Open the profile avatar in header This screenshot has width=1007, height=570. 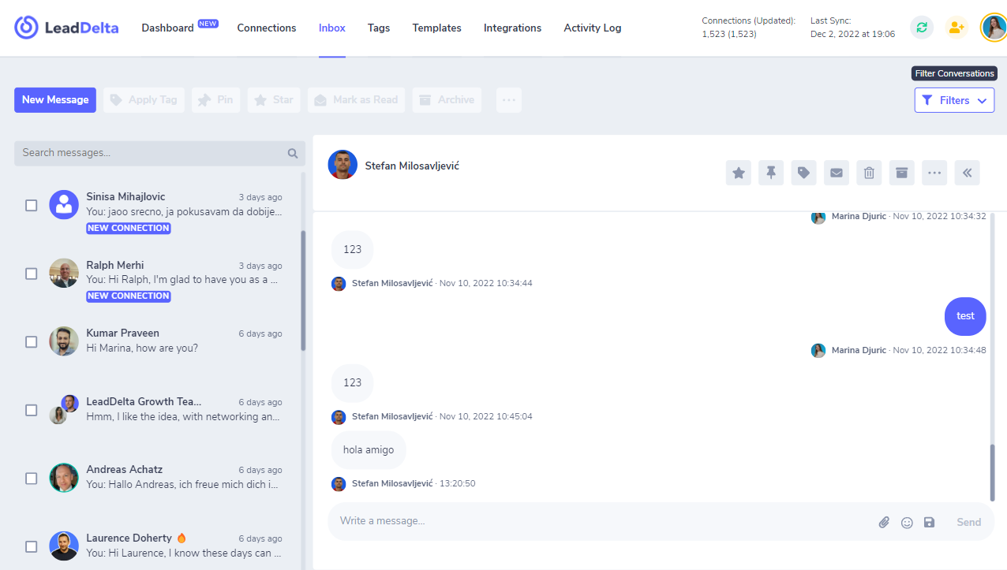click(x=994, y=28)
